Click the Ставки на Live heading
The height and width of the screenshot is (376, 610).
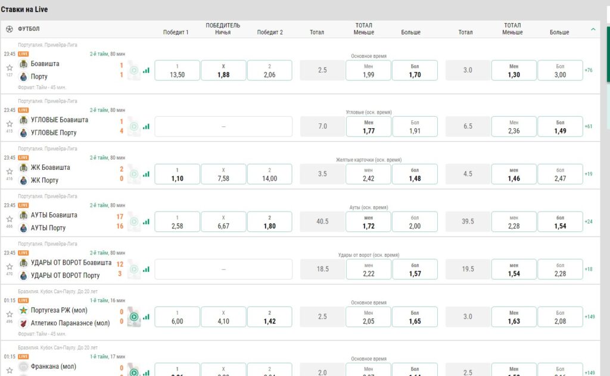tap(24, 10)
